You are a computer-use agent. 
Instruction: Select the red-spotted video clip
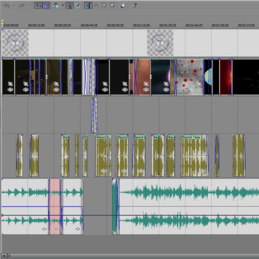click(x=189, y=77)
